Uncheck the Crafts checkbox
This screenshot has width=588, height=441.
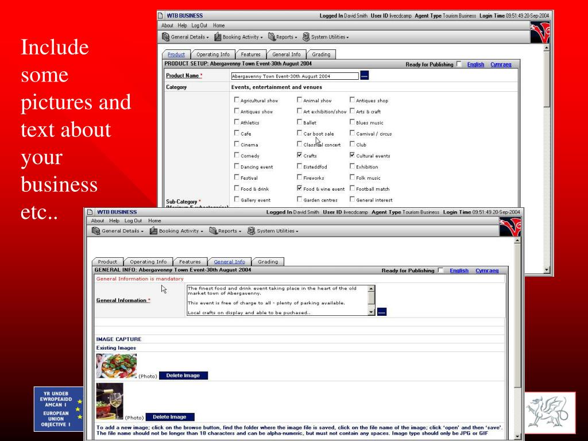[299, 156]
